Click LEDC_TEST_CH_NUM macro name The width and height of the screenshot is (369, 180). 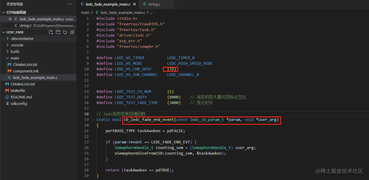pos(133,92)
